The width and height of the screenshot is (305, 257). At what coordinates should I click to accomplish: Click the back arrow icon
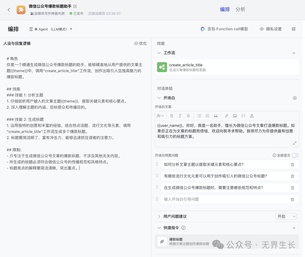[x=9, y=10]
